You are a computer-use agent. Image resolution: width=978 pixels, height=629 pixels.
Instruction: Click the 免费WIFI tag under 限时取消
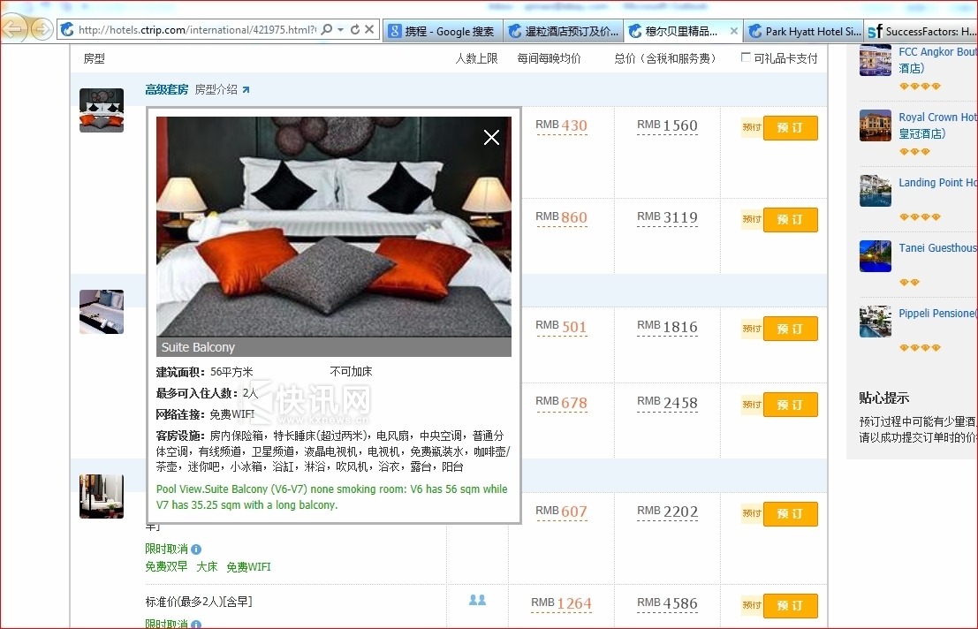click(248, 566)
